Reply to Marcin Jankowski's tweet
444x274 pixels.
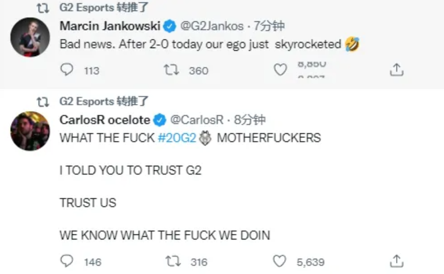[x=67, y=70]
